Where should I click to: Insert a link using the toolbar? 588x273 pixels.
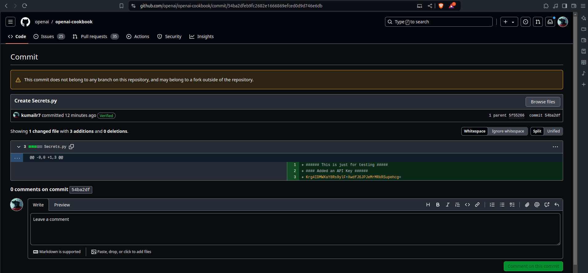477,205
